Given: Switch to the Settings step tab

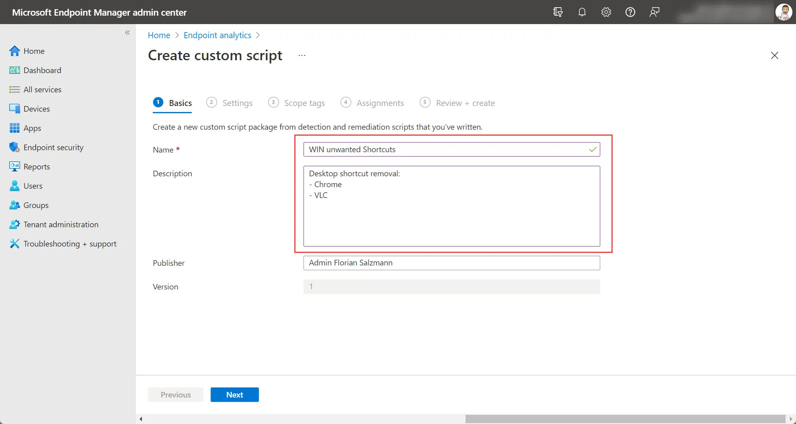Looking at the screenshot, I should (230, 103).
